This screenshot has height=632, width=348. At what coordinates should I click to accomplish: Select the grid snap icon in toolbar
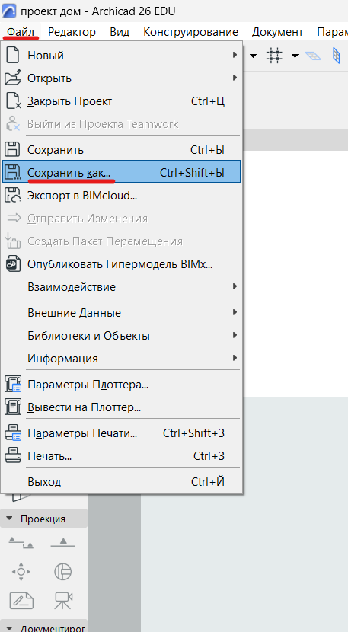coord(275,56)
